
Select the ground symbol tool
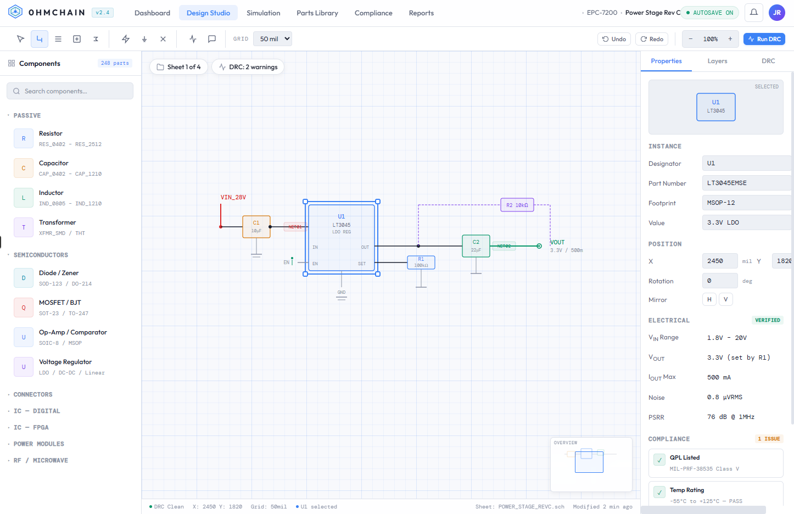(144, 39)
